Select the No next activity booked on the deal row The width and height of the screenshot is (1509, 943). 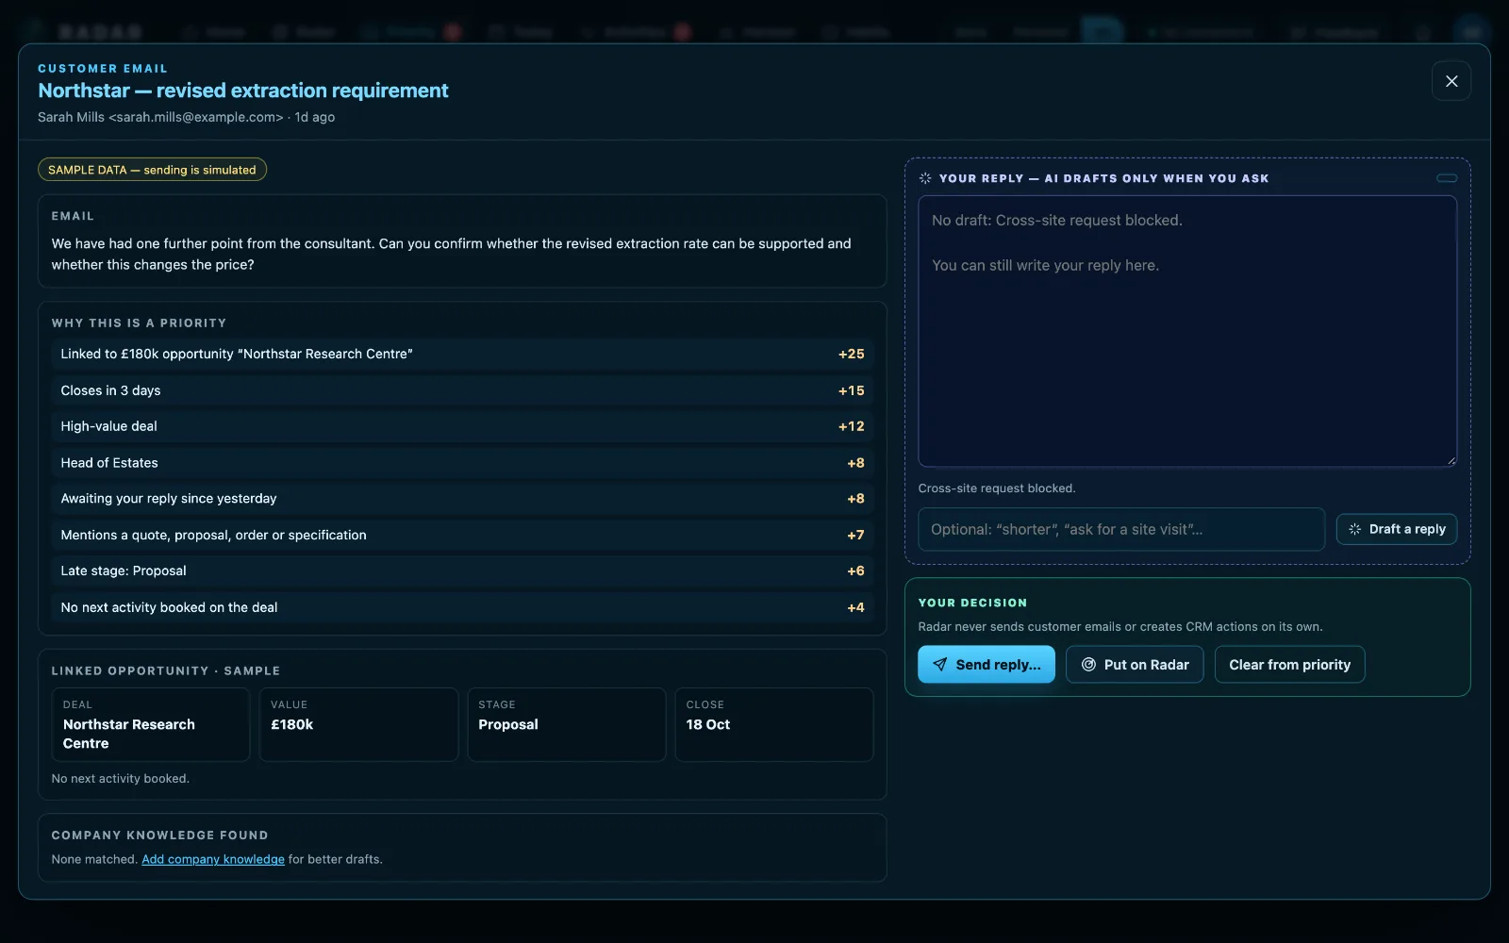click(x=462, y=607)
